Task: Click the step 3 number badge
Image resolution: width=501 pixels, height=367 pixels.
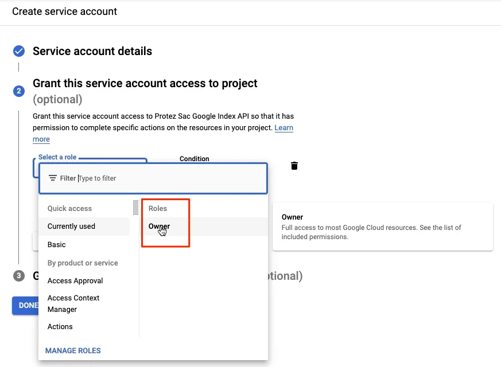Action: 19,276
